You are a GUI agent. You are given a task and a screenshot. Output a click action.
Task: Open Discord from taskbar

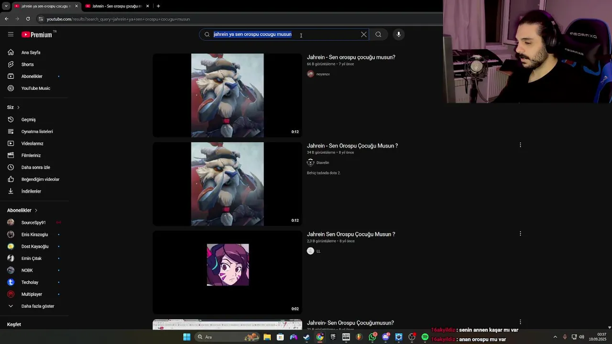[x=385, y=337]
